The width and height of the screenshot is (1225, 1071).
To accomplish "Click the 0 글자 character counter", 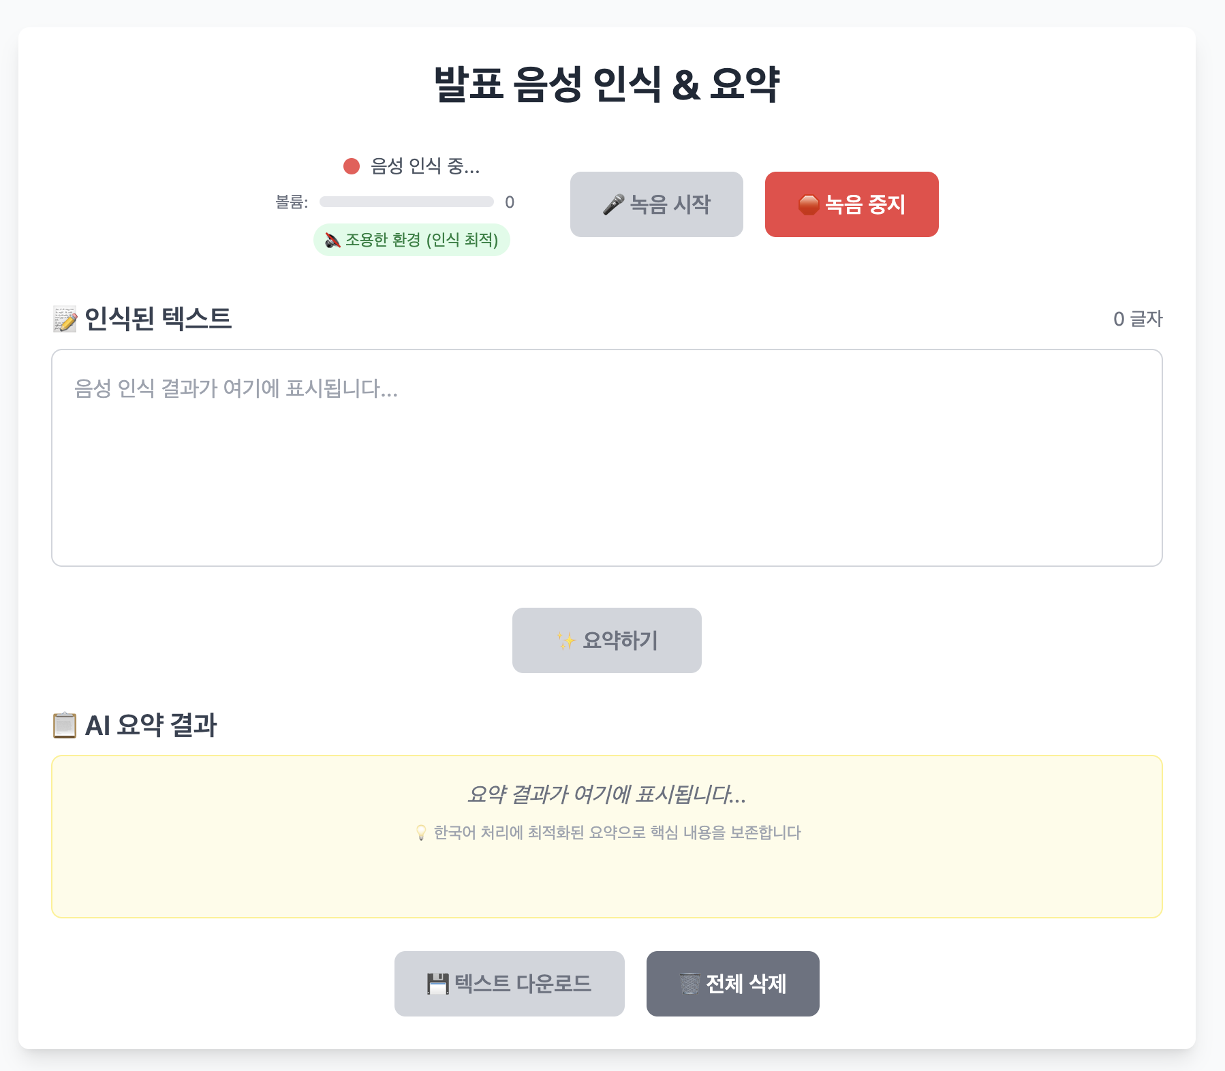I will [x=1137, y=319].
